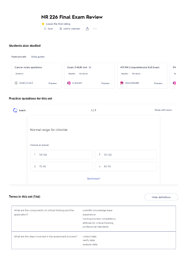The width and height of the screenshot is (187, 264).
Task: Switch to the Flashcard sets tab
Action: click(19, 57)
